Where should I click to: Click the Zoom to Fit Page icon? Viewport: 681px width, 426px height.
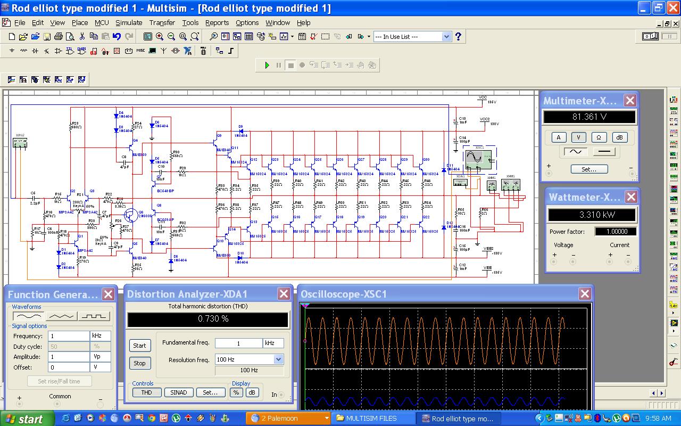[x=195, y=37]
